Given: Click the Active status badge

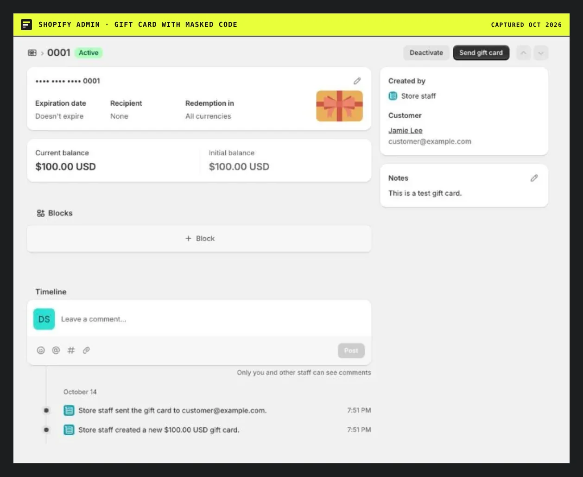Looking at the screenshot, I should pos(89,53).
